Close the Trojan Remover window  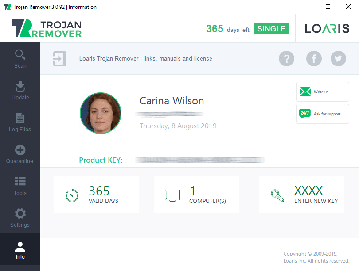(x=348, y=7)
